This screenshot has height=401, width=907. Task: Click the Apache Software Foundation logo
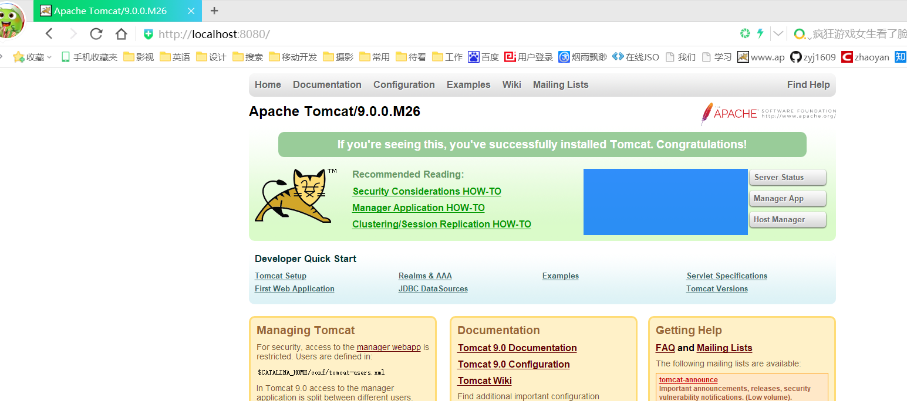pyautogui.click(x=768, y=114)
